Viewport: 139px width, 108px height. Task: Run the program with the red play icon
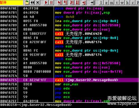pos(46,2)
